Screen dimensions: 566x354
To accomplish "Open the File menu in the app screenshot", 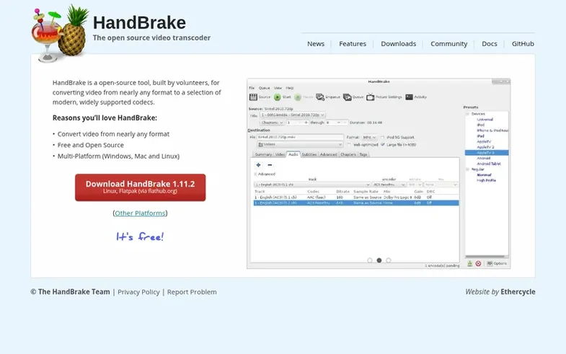I will pos(252,88).
